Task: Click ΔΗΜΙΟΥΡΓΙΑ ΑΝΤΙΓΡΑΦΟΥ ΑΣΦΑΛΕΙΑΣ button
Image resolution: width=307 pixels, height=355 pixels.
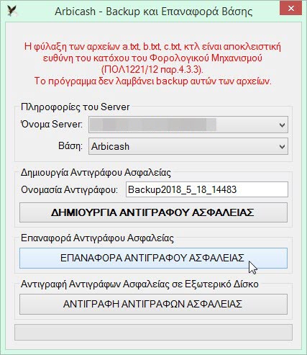Action: 153,212
